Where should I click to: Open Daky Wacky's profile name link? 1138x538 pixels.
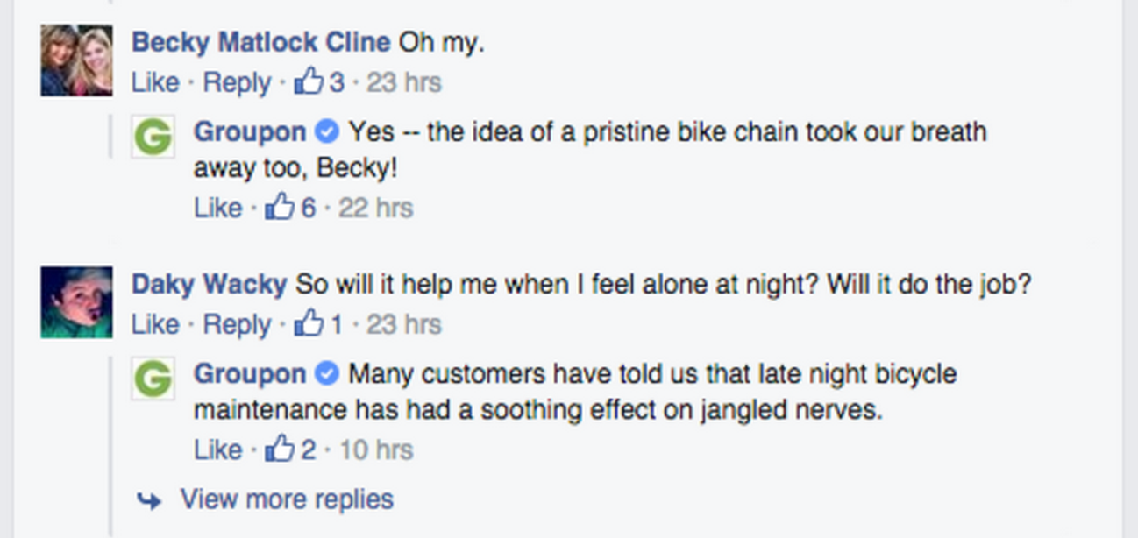[209, 284]
